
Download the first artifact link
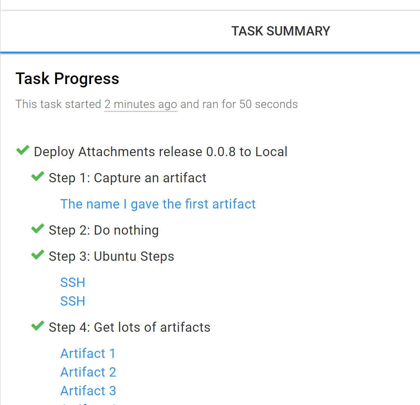158,204
